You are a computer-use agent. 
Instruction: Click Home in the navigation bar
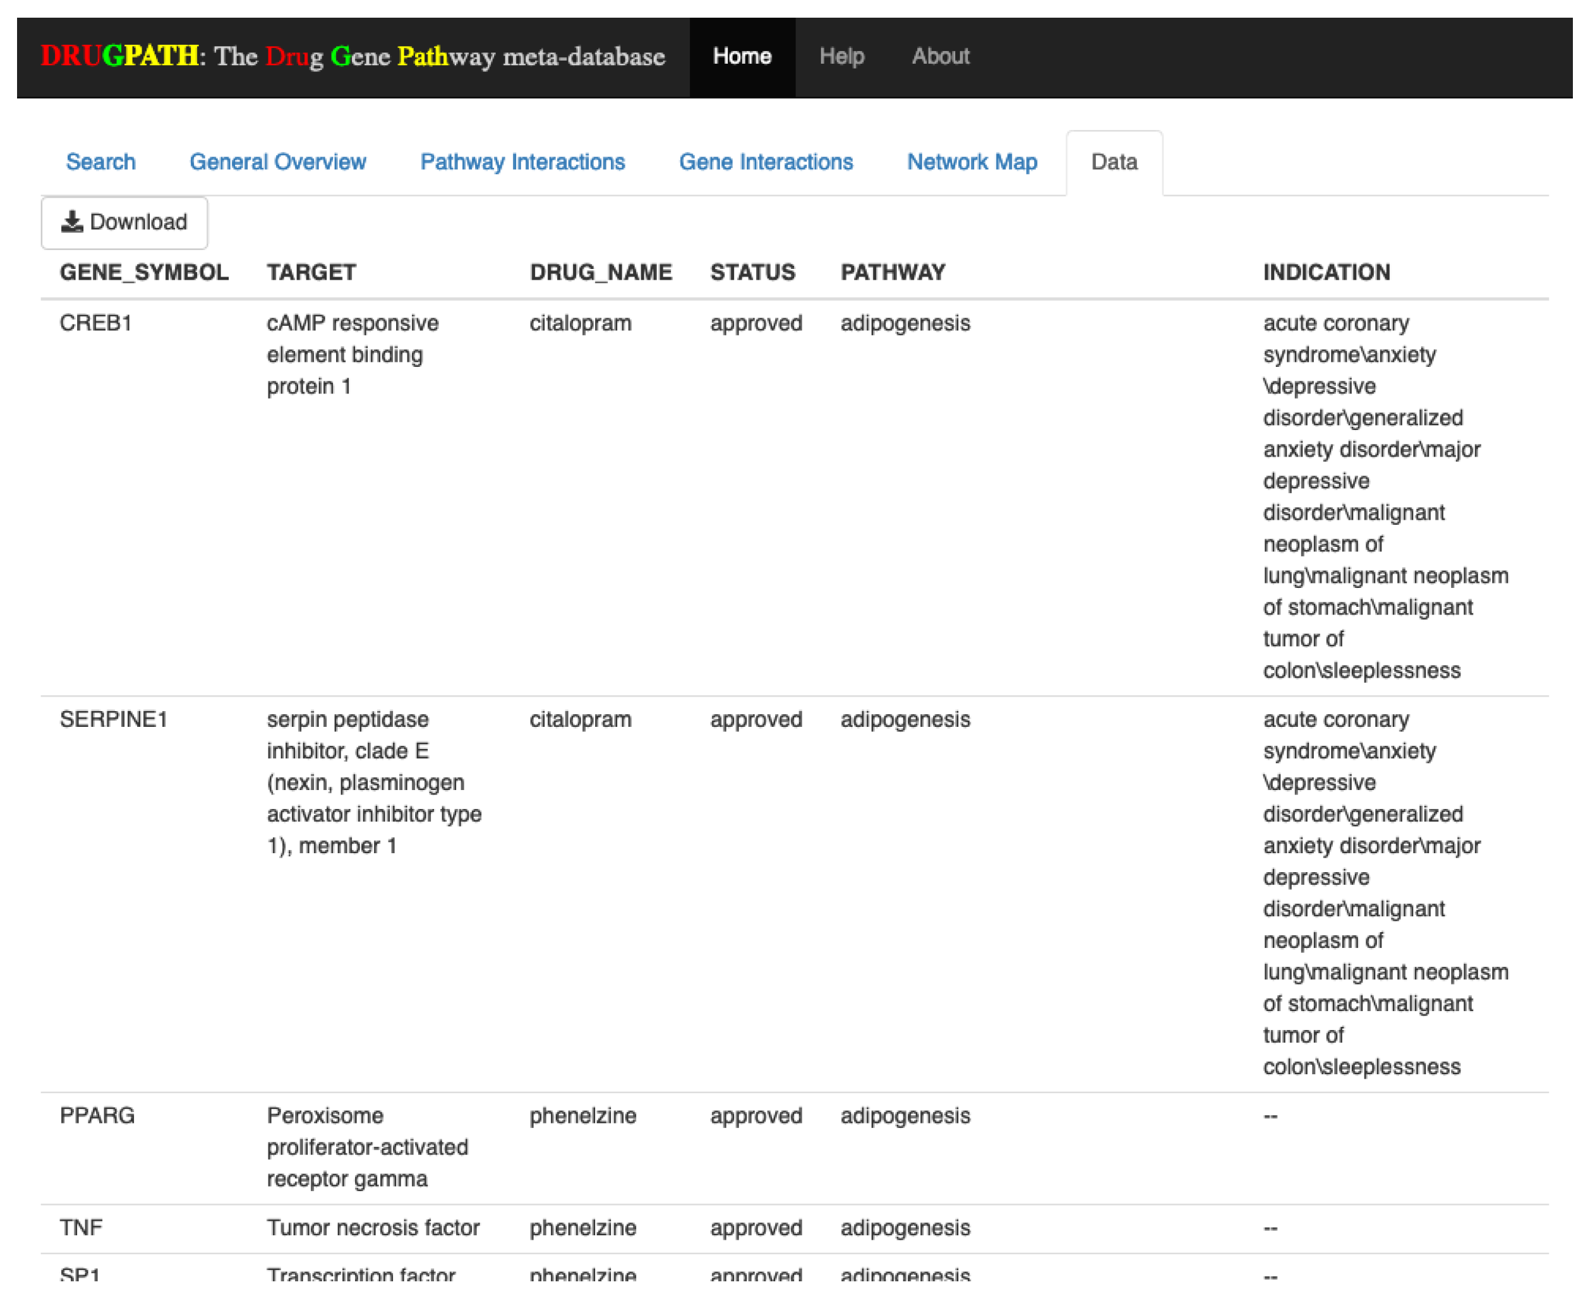coord(742,57)
